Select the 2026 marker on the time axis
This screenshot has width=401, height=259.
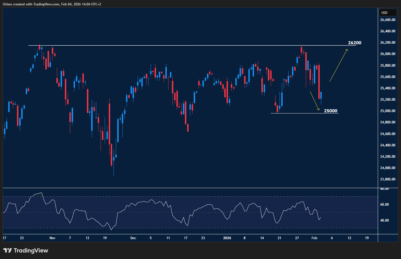(x=227, y=238)
